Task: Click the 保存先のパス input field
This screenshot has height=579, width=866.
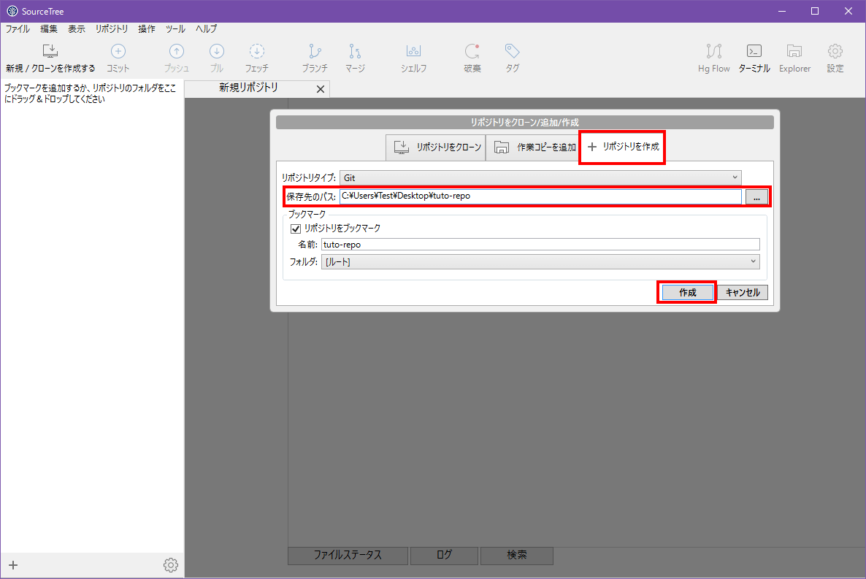Action: [540, 196]
